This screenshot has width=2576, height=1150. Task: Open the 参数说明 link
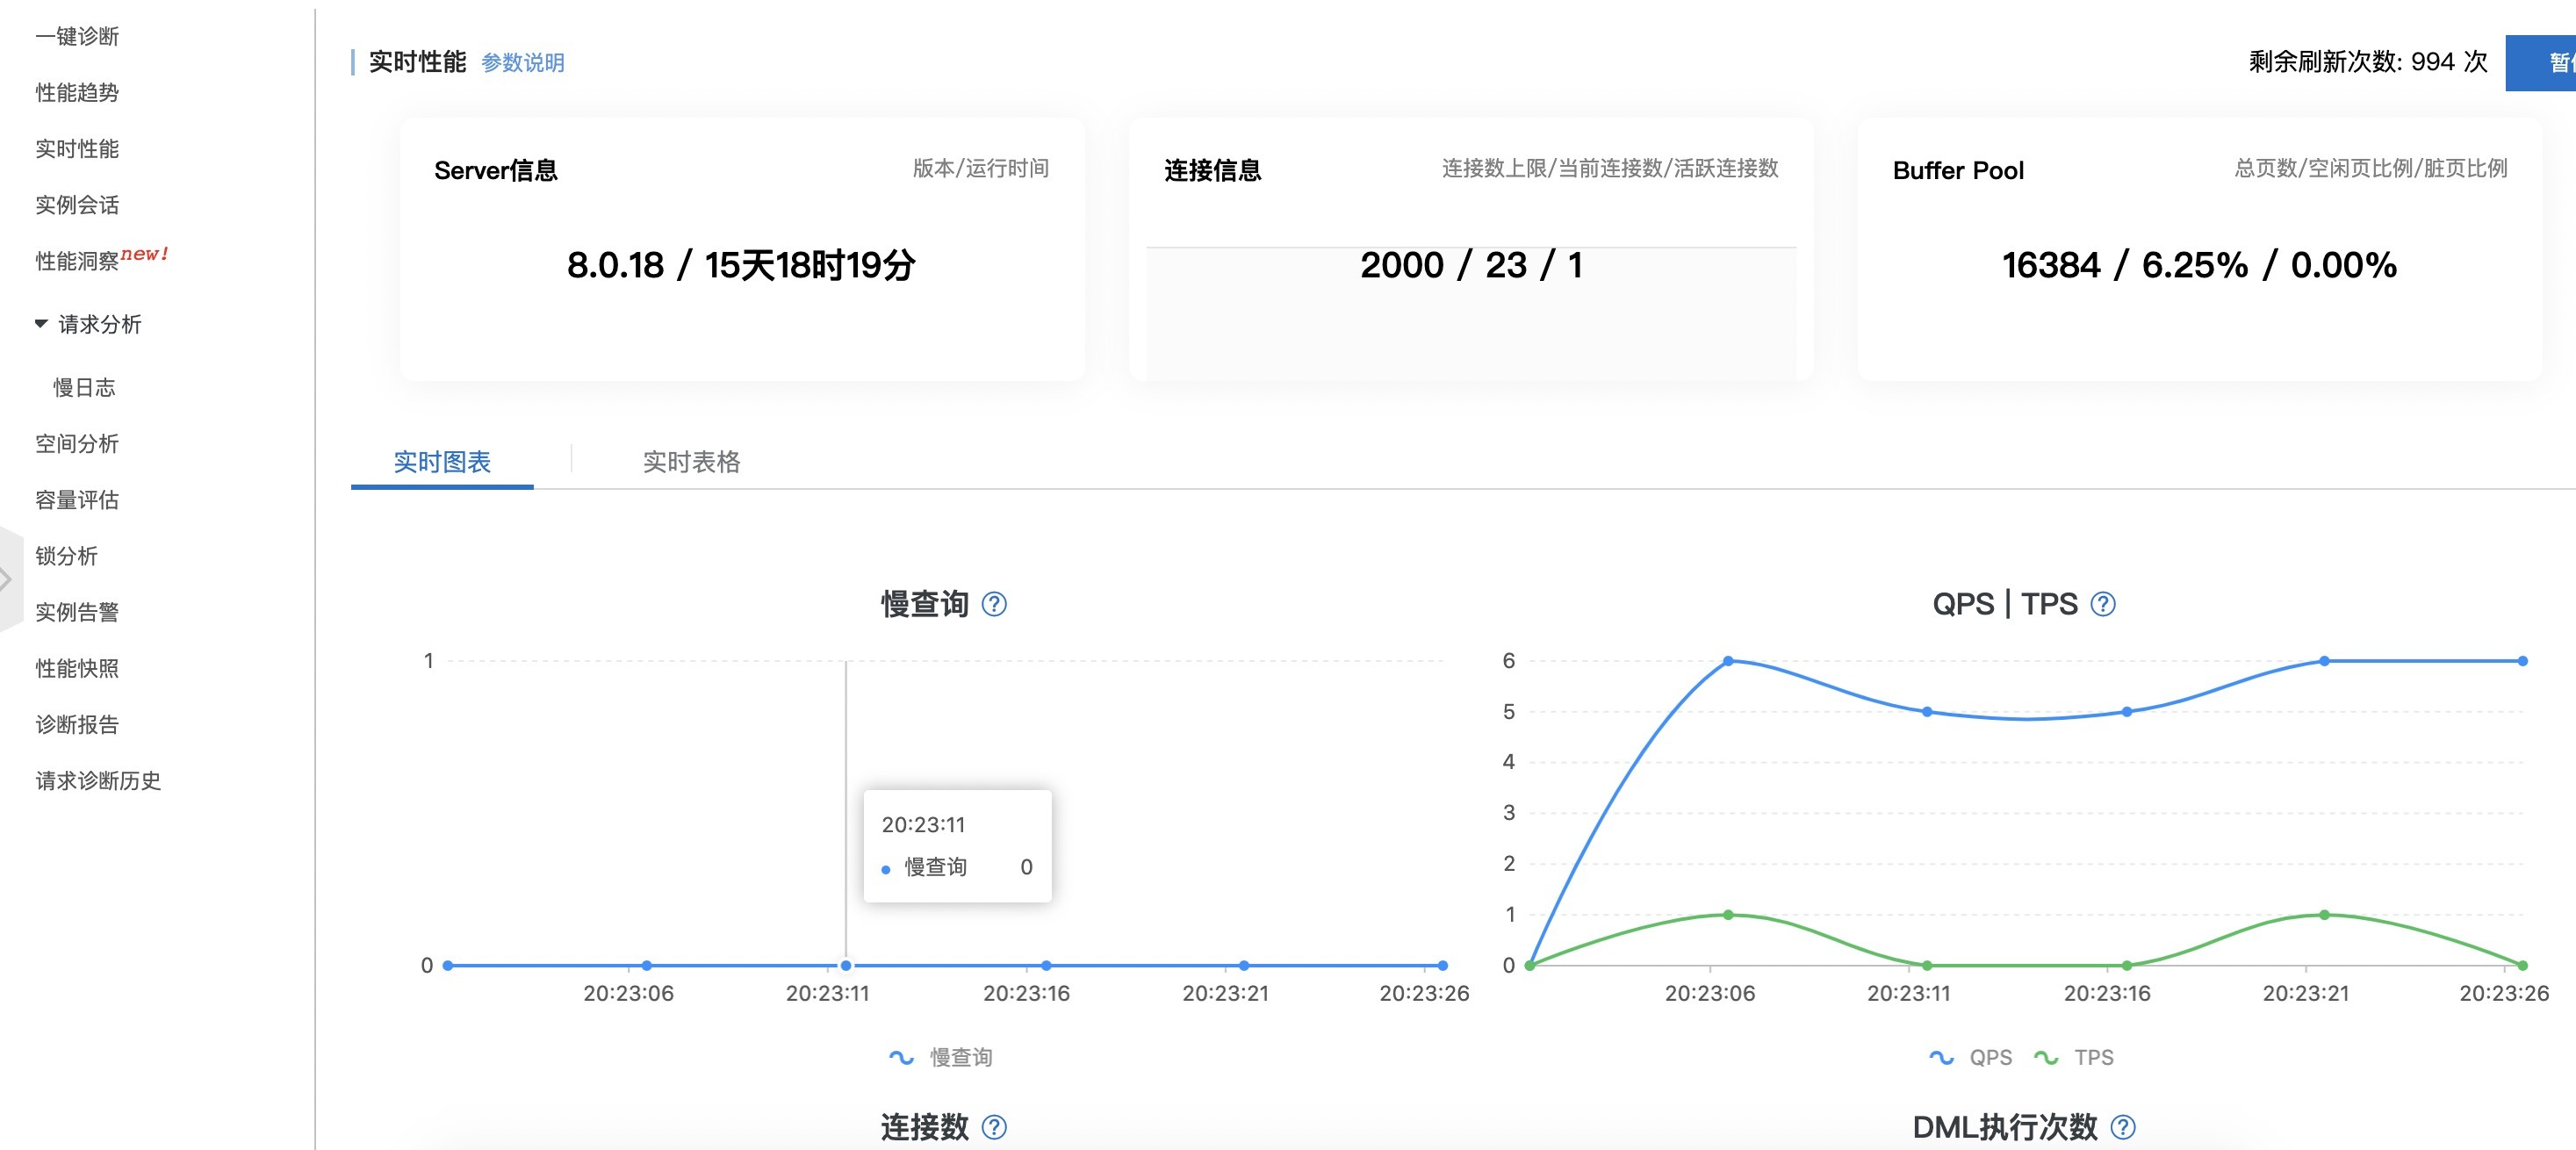coord(522,63)
